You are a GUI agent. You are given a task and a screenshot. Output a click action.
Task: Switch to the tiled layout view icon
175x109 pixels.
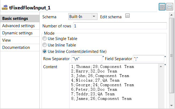click(162, 7)
